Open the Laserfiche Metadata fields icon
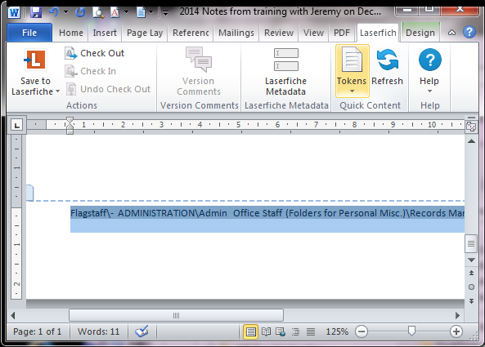 (286, 60)
